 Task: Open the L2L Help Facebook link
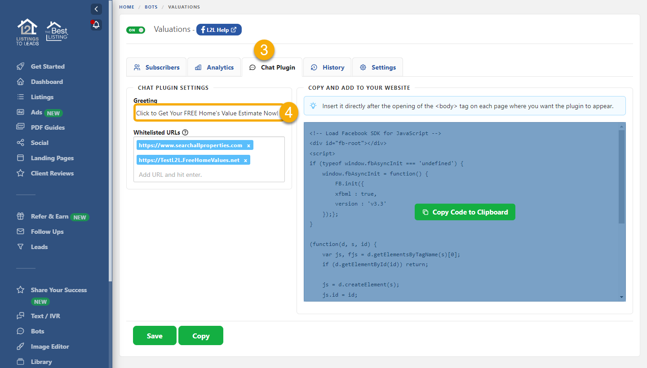pyautogui.click(x=219, y=30)
